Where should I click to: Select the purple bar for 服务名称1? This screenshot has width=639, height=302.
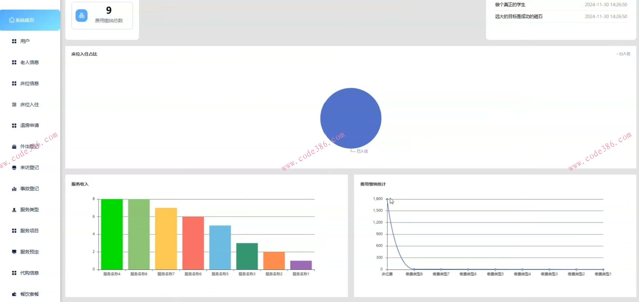point(301,265)
